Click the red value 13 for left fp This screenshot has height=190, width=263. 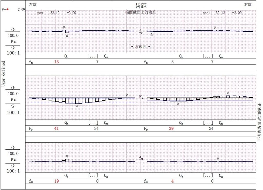pyautogui.click(x=57, y=62)
